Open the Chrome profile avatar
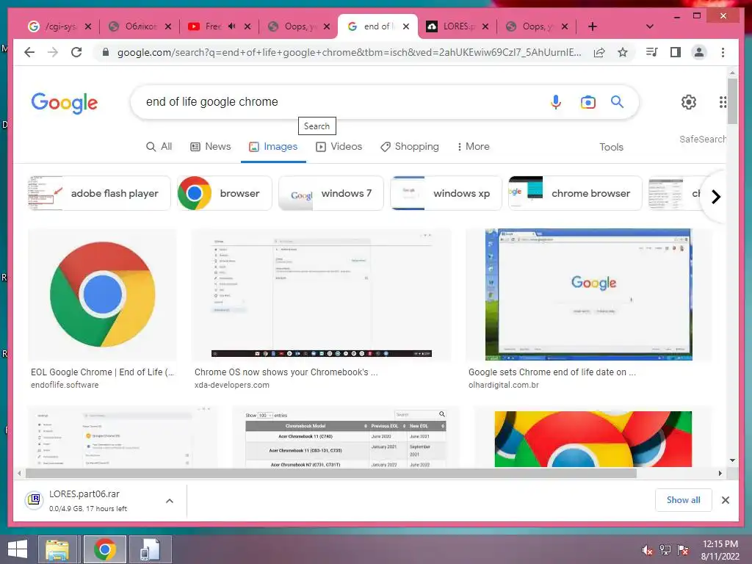 click(699, 52)
